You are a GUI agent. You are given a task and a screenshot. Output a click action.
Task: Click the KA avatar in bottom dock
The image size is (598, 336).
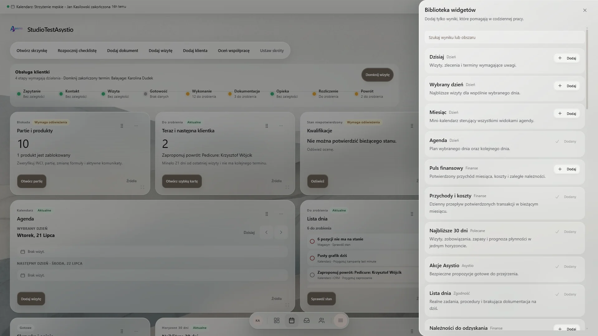tap(258, 320)
